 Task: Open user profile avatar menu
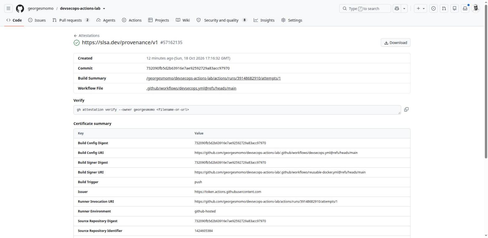[476, 8]
